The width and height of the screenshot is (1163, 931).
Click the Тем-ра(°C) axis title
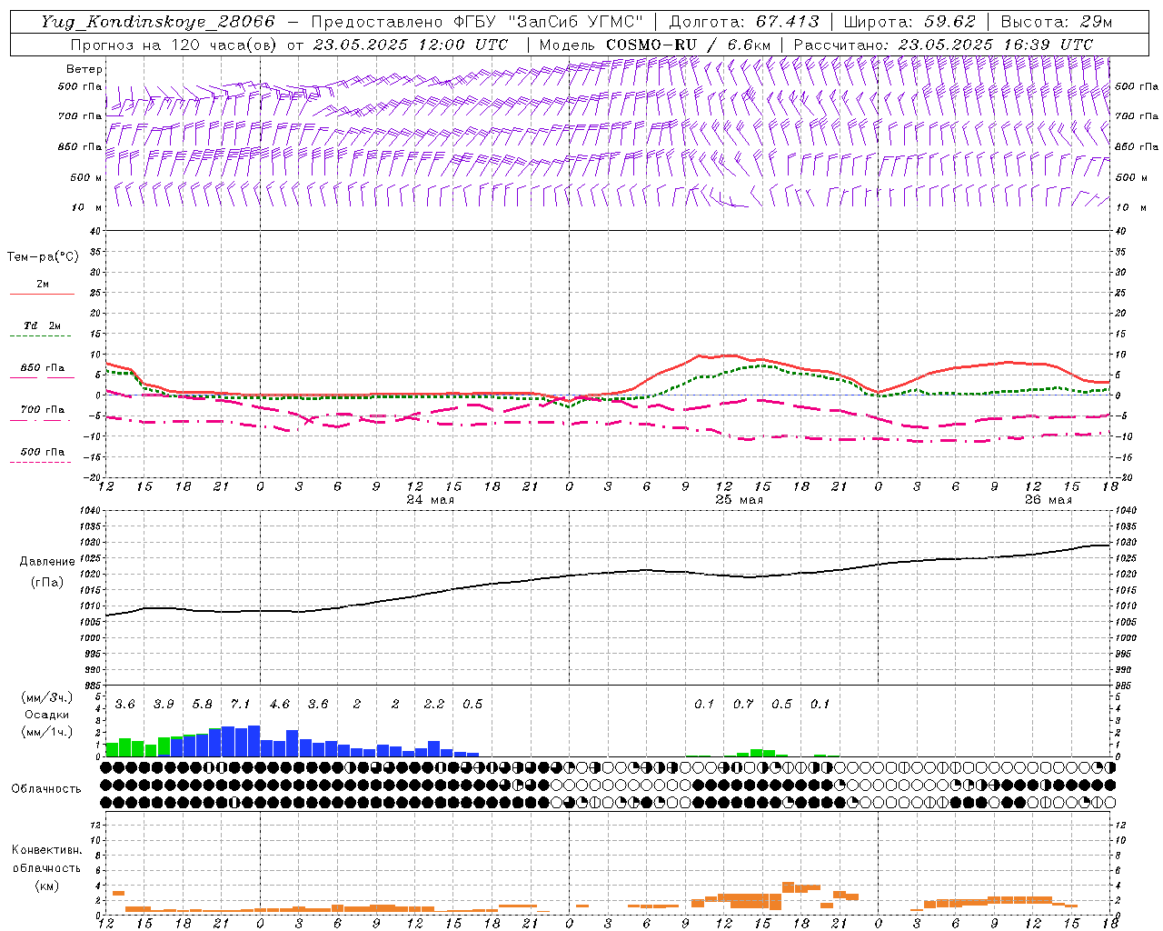[43, 257]
